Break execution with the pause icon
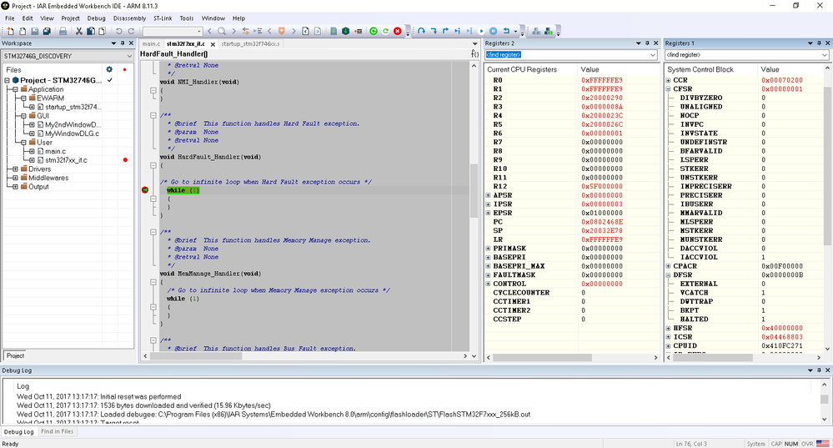This screenshot has width=833, height=448. pos(493,32)
